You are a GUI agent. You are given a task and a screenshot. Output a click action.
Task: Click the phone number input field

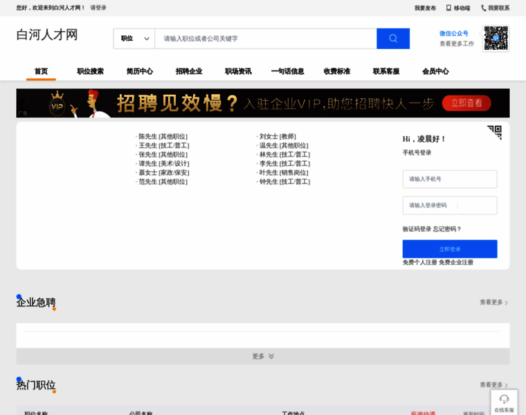pos(450,179)
